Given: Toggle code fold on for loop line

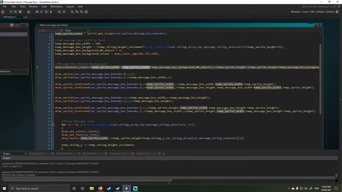Looking at the screenshot, I should (x=53, y=125).
